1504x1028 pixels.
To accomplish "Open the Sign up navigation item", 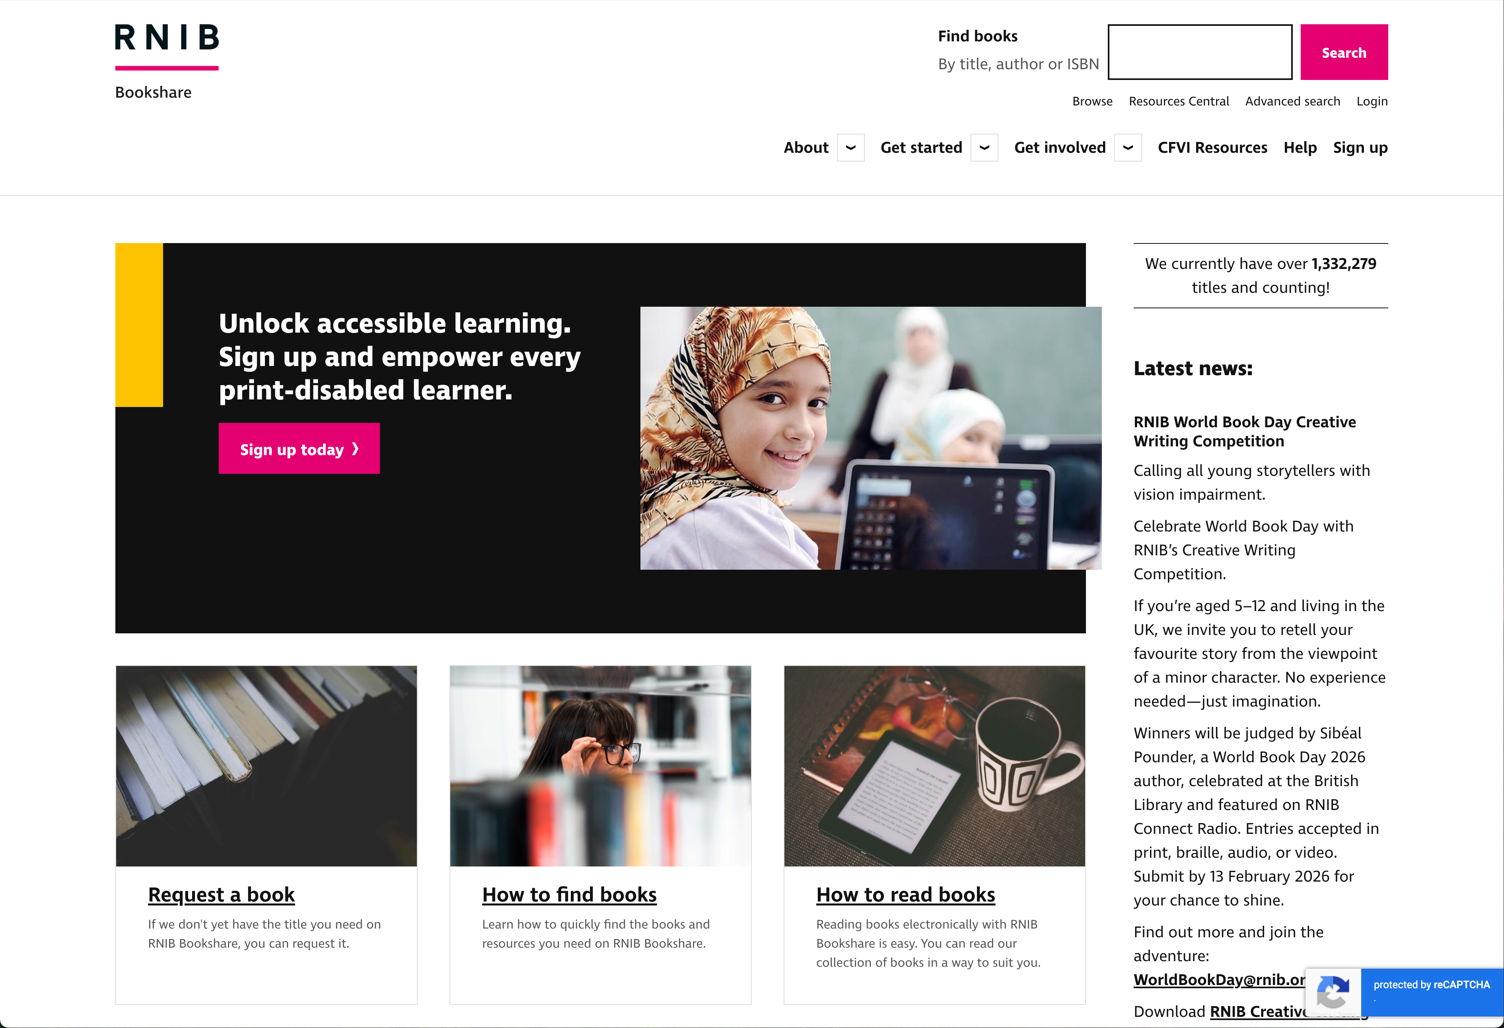I will (x=1360, y=148).
